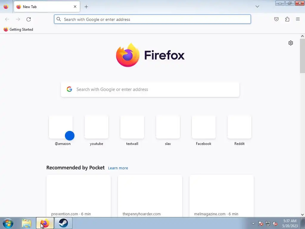Open the network status tray icon

click(x=268, y=223)
